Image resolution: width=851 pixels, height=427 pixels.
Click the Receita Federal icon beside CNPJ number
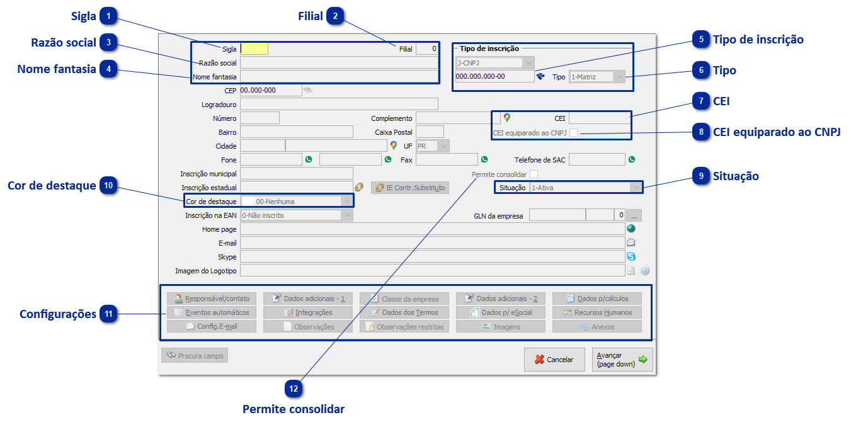pos(540,77)
